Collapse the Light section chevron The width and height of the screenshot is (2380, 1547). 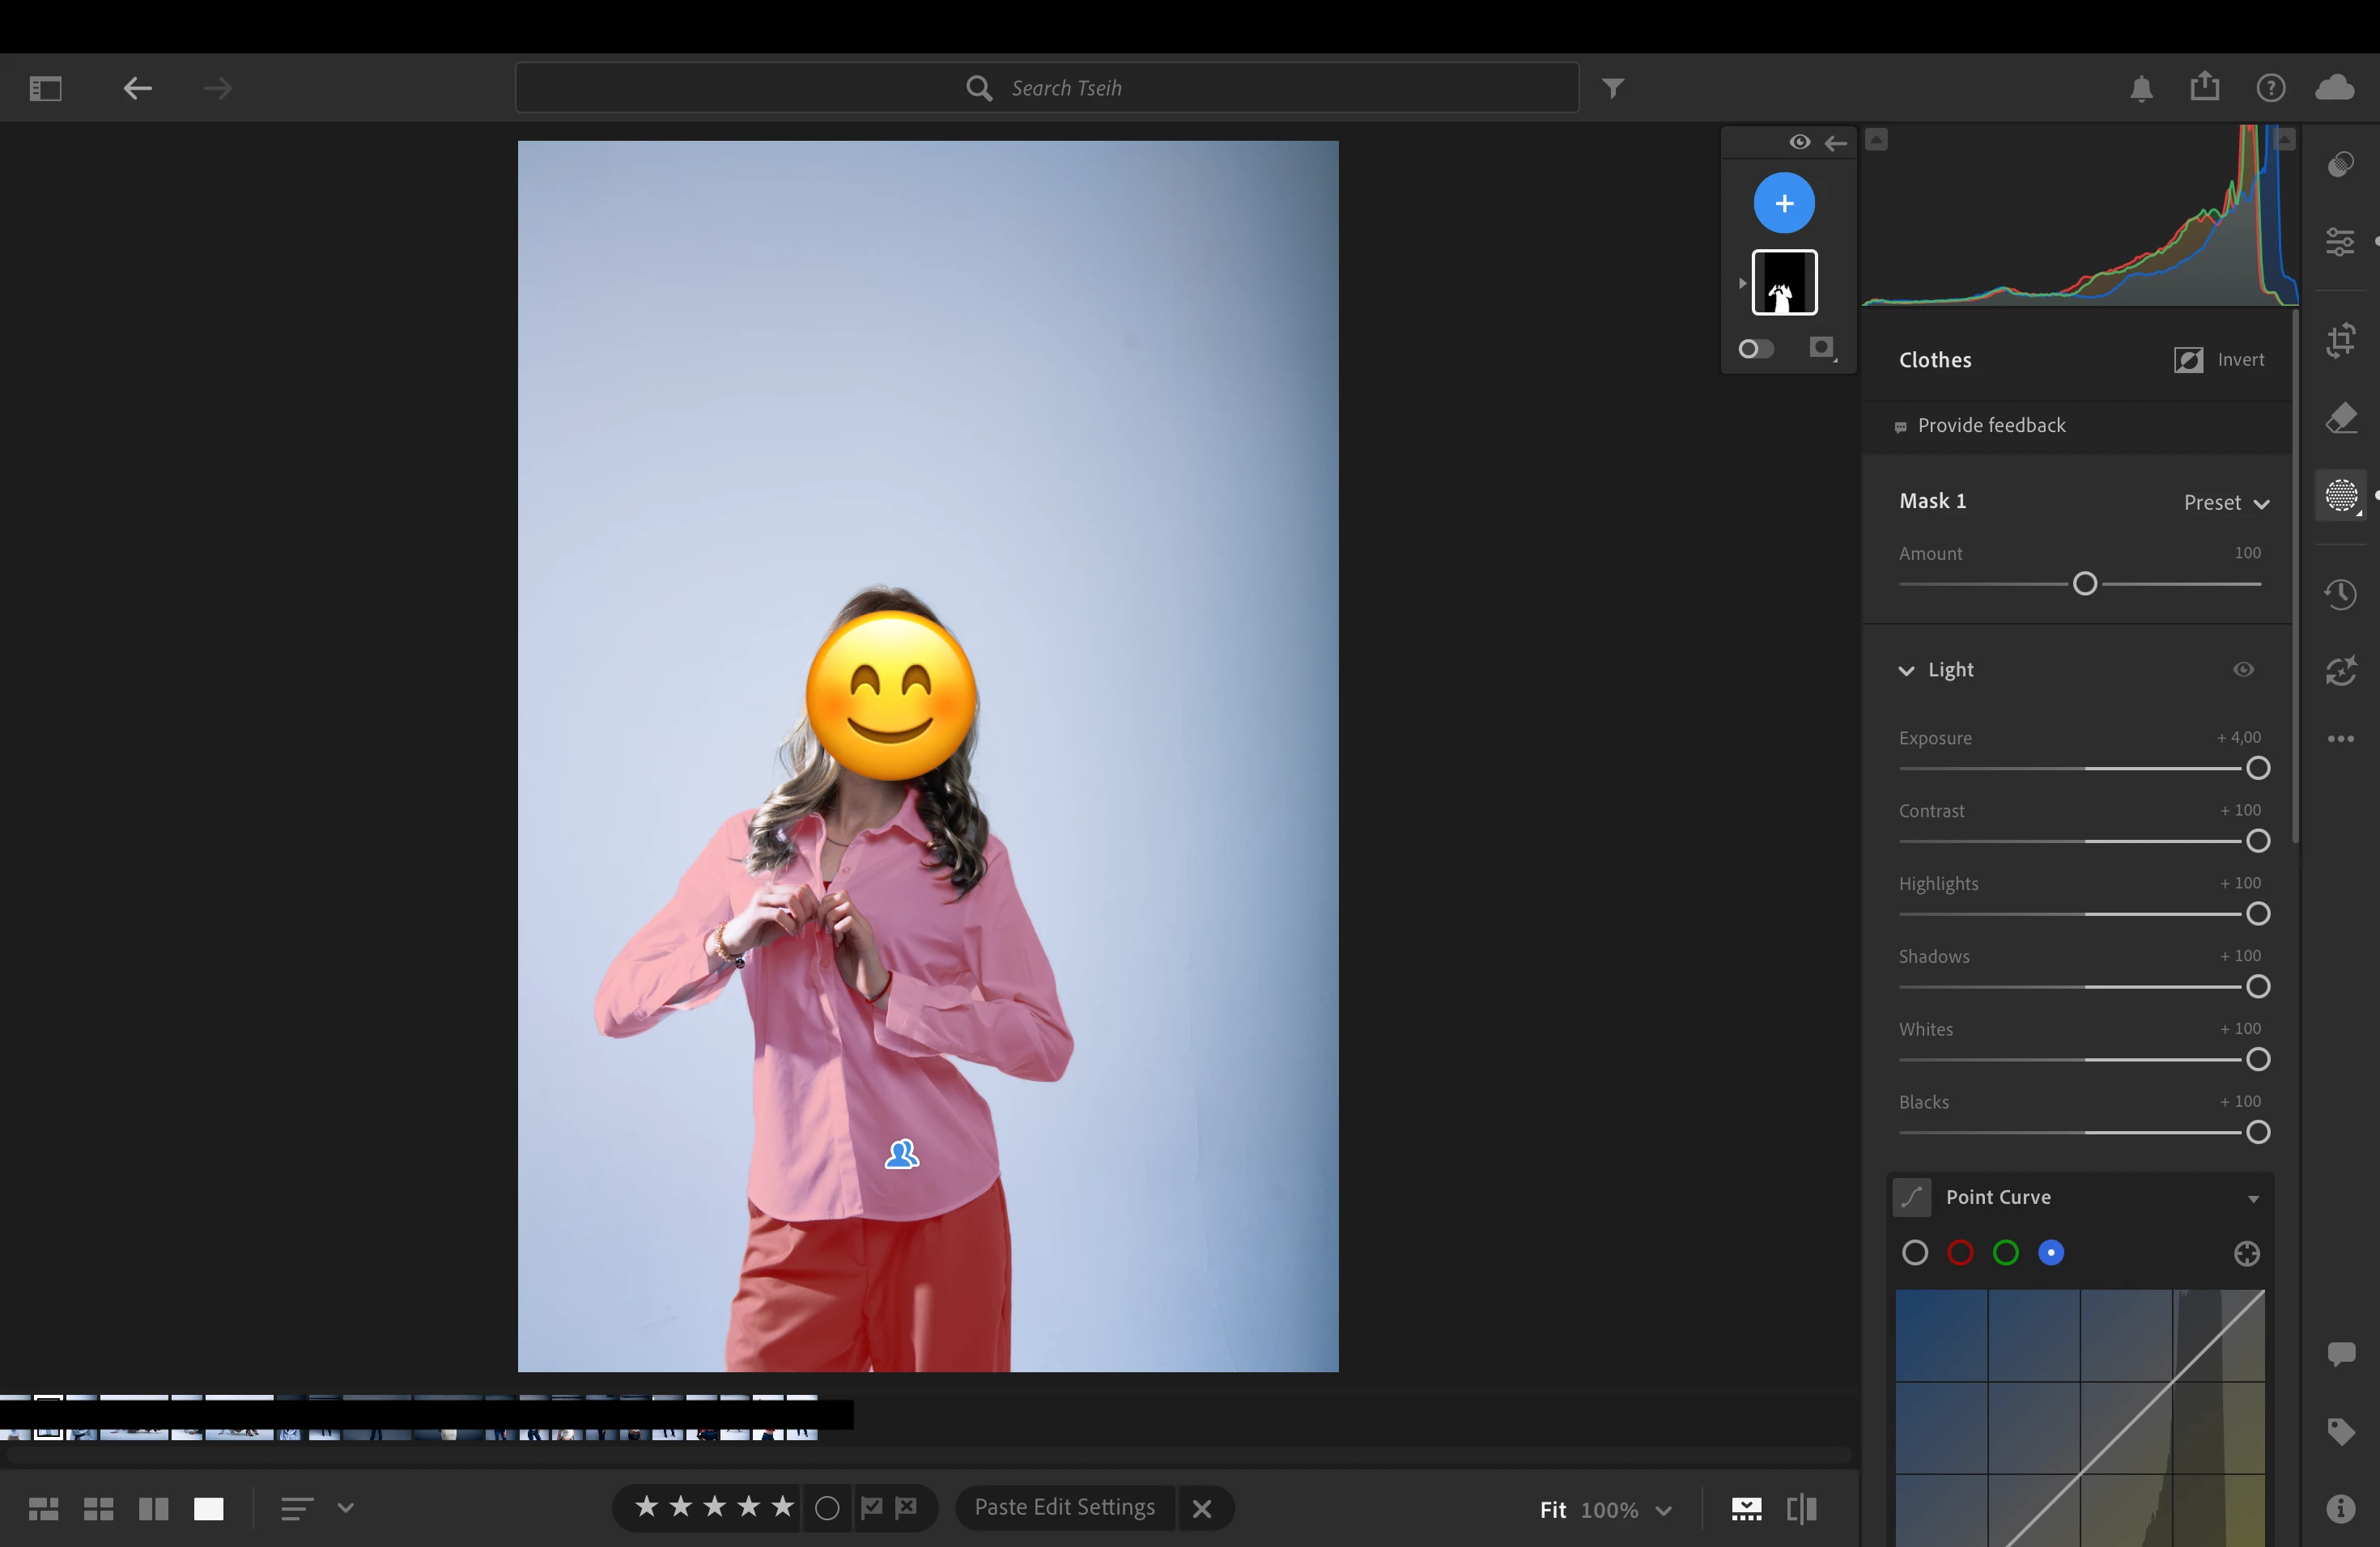click(x=1906, y=671)
